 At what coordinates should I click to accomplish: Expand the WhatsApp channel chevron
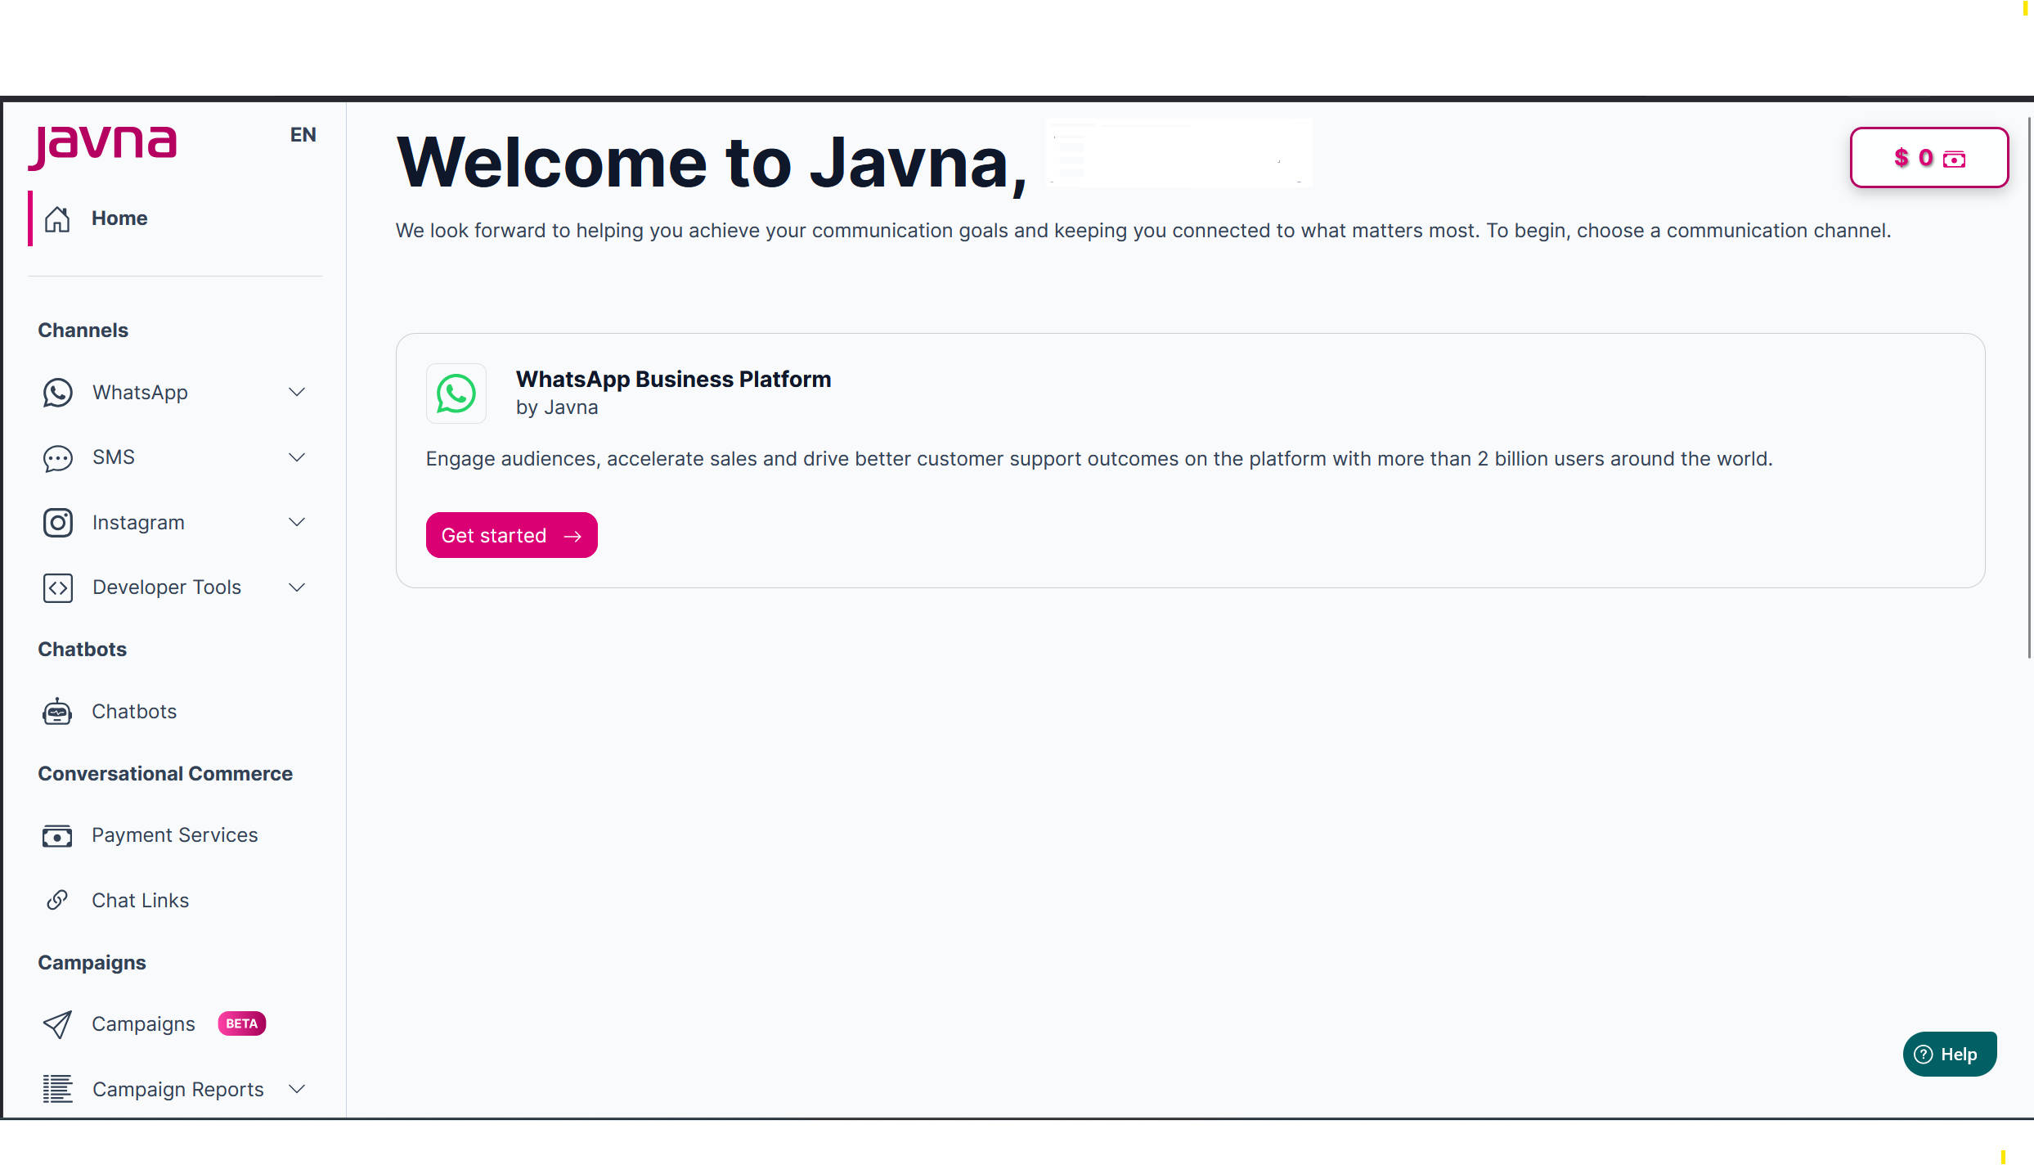click(x=297, y=392)
